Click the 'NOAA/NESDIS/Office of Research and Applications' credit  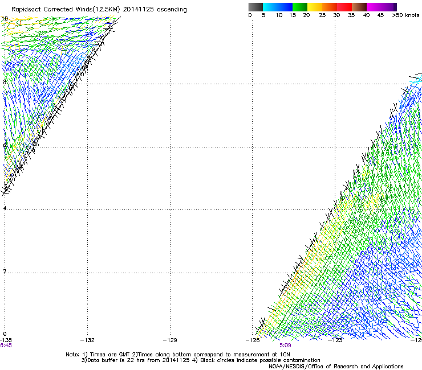click(336, 367)
